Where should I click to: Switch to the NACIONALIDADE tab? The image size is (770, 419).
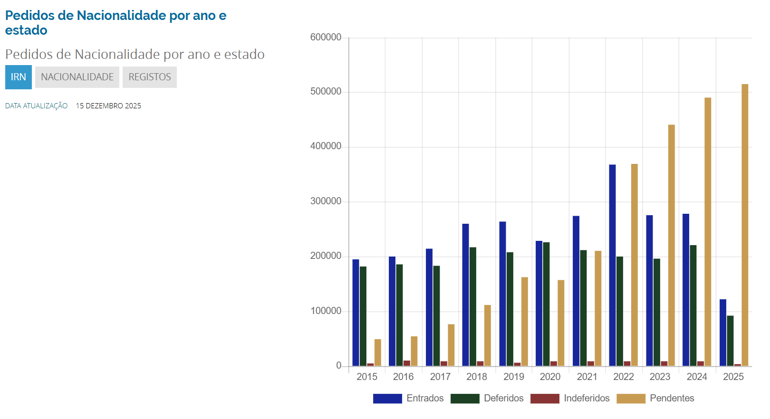coord(77,77)
